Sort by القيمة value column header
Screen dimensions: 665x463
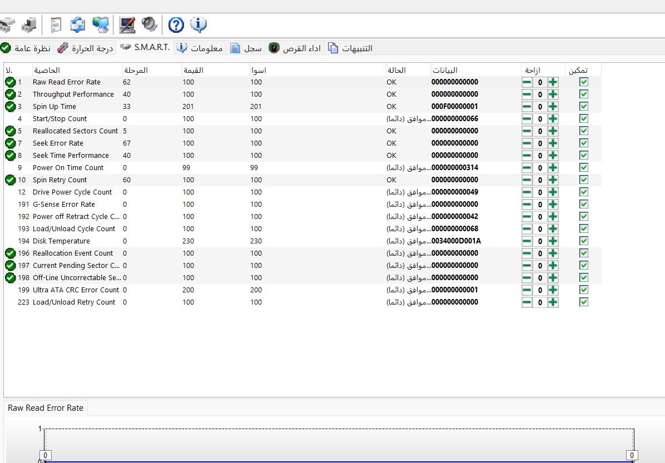coord(216,70)
